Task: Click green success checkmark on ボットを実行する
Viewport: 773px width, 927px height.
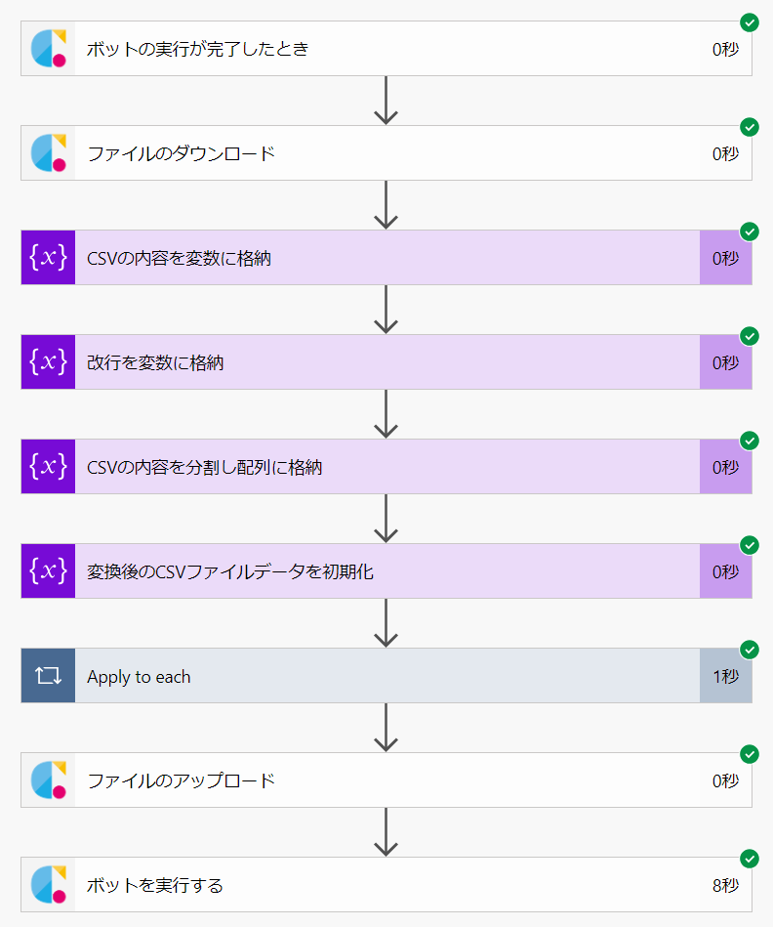Action: (750, 859)
